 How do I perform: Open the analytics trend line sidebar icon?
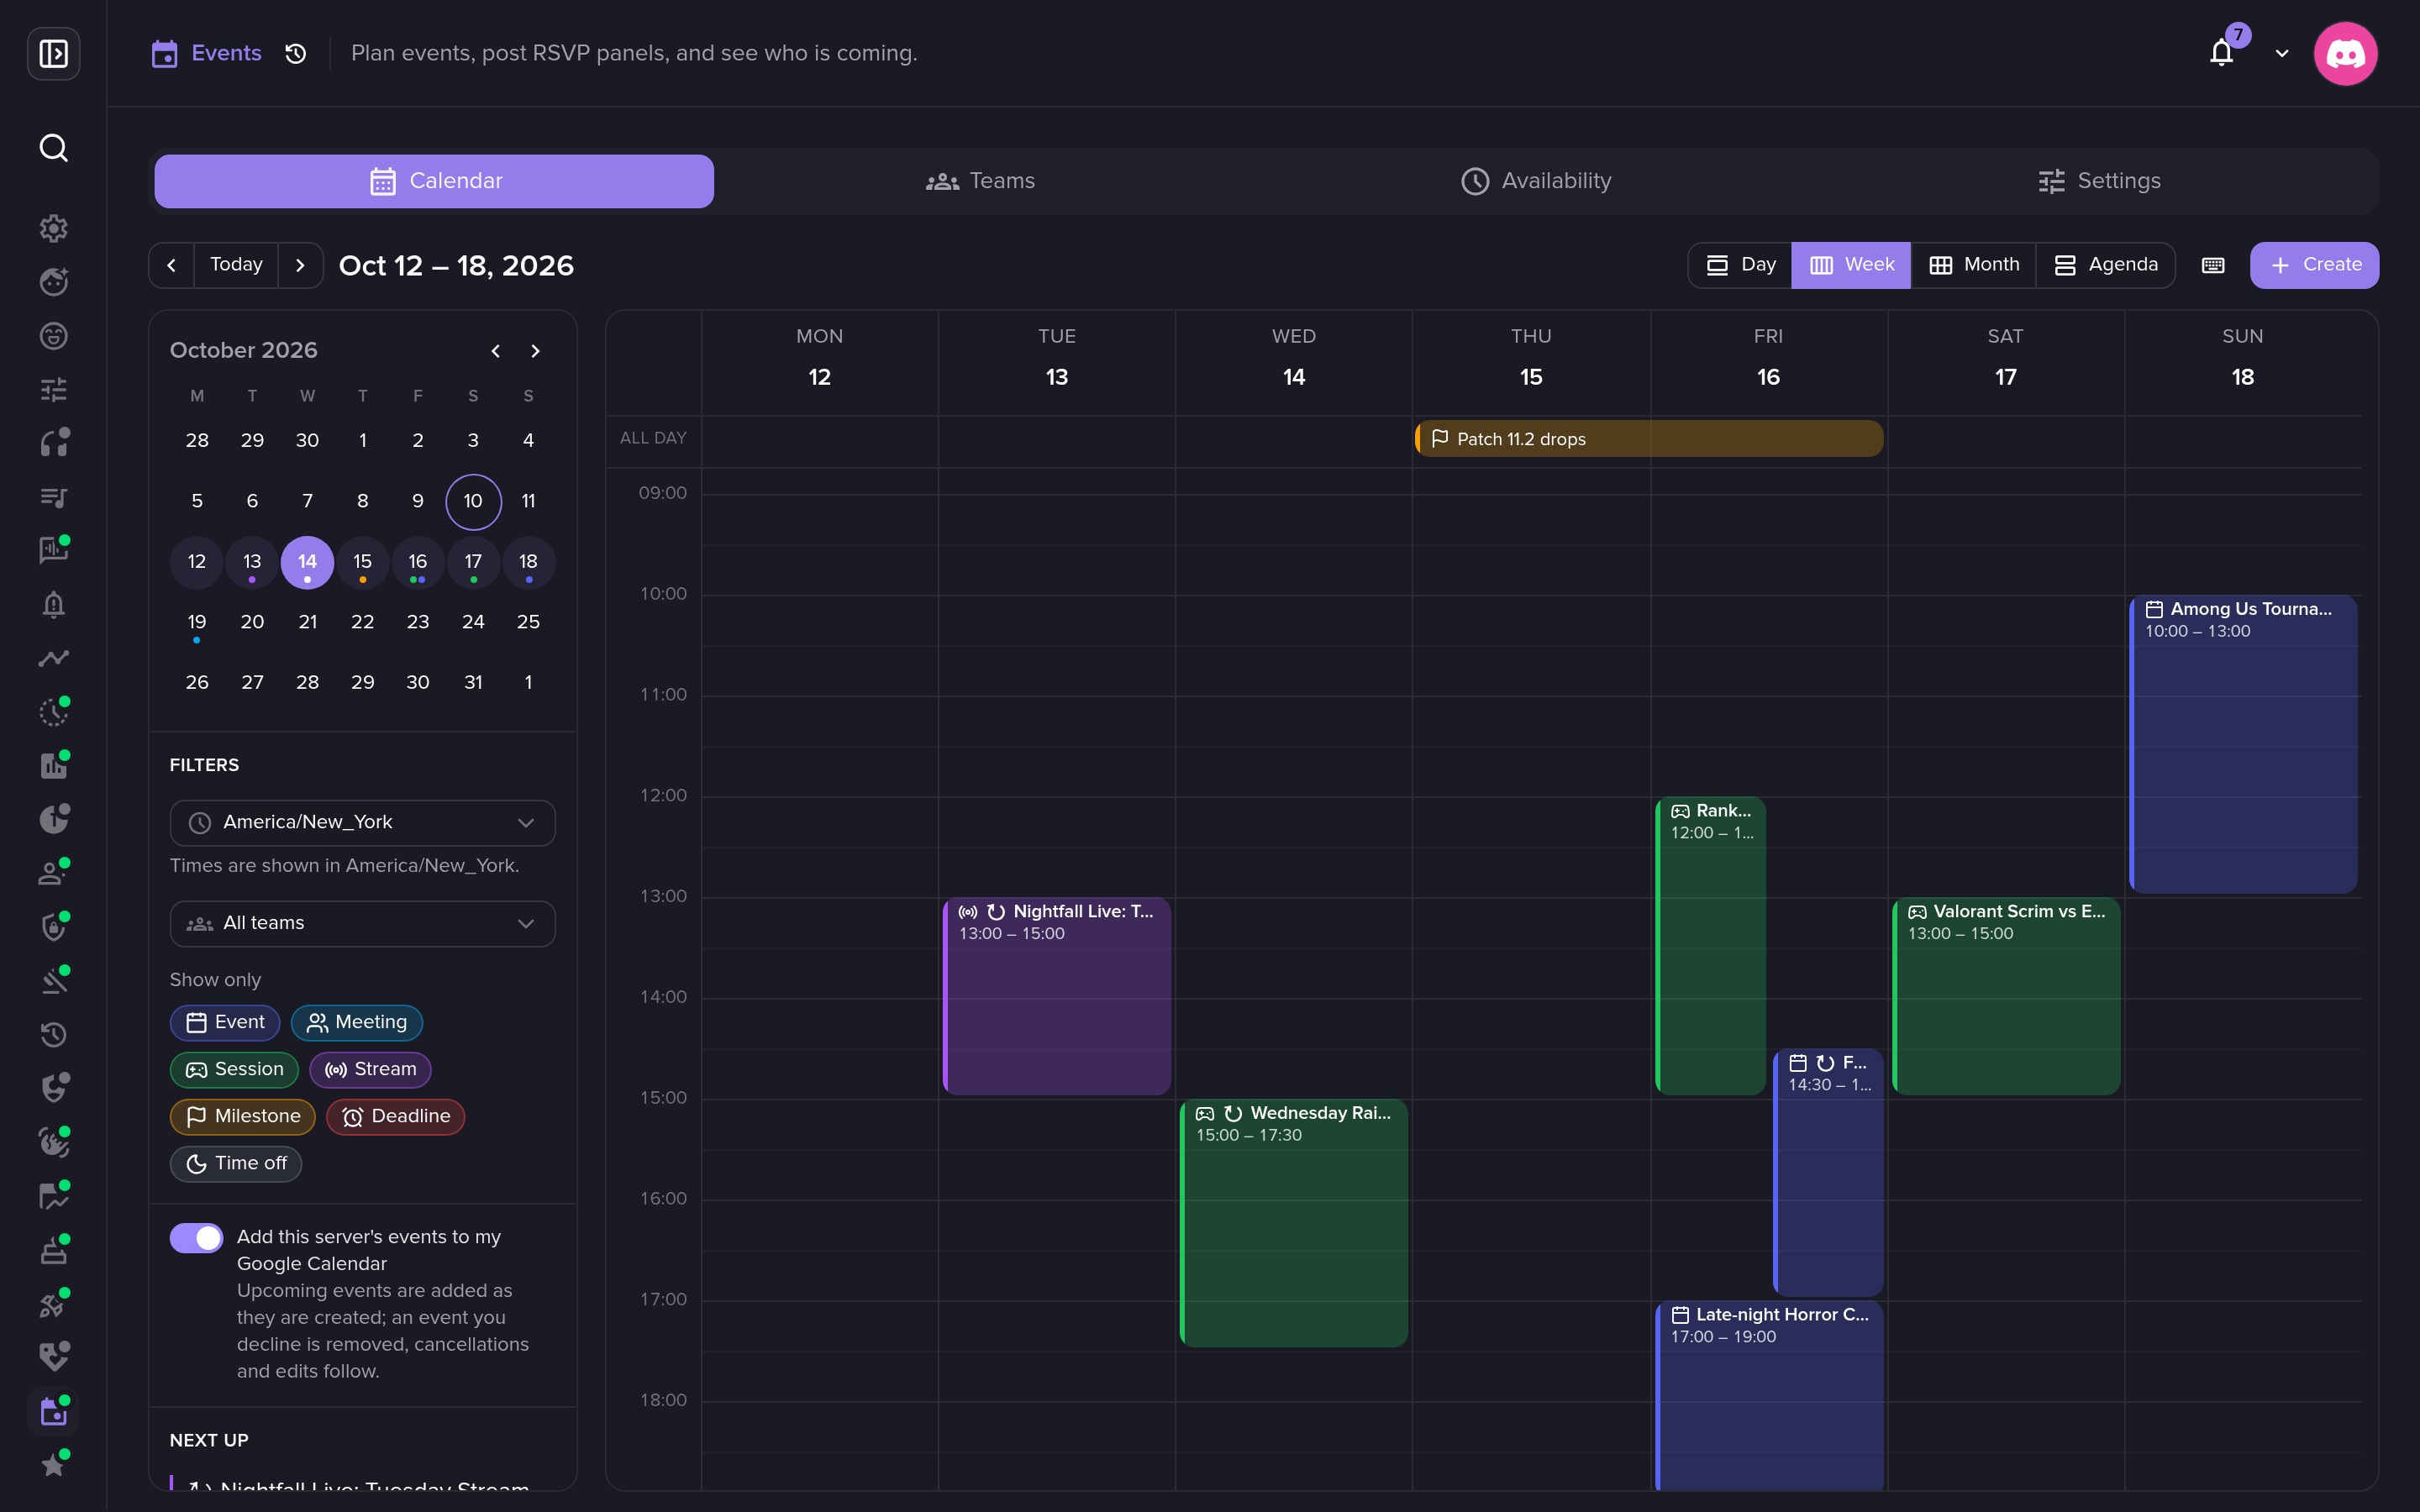(53, 658)
